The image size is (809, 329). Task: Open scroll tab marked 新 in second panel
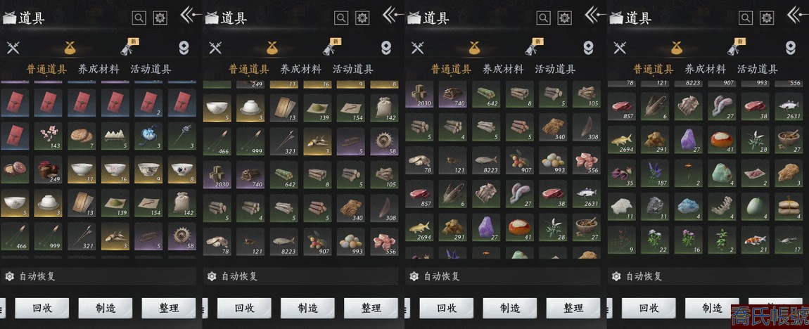coord(331,47)
